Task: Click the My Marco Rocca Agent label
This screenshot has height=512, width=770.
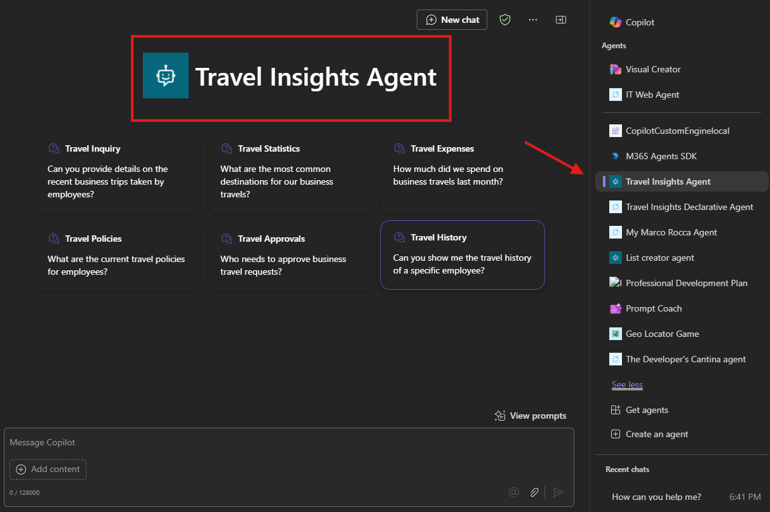Action: (671, 232)
